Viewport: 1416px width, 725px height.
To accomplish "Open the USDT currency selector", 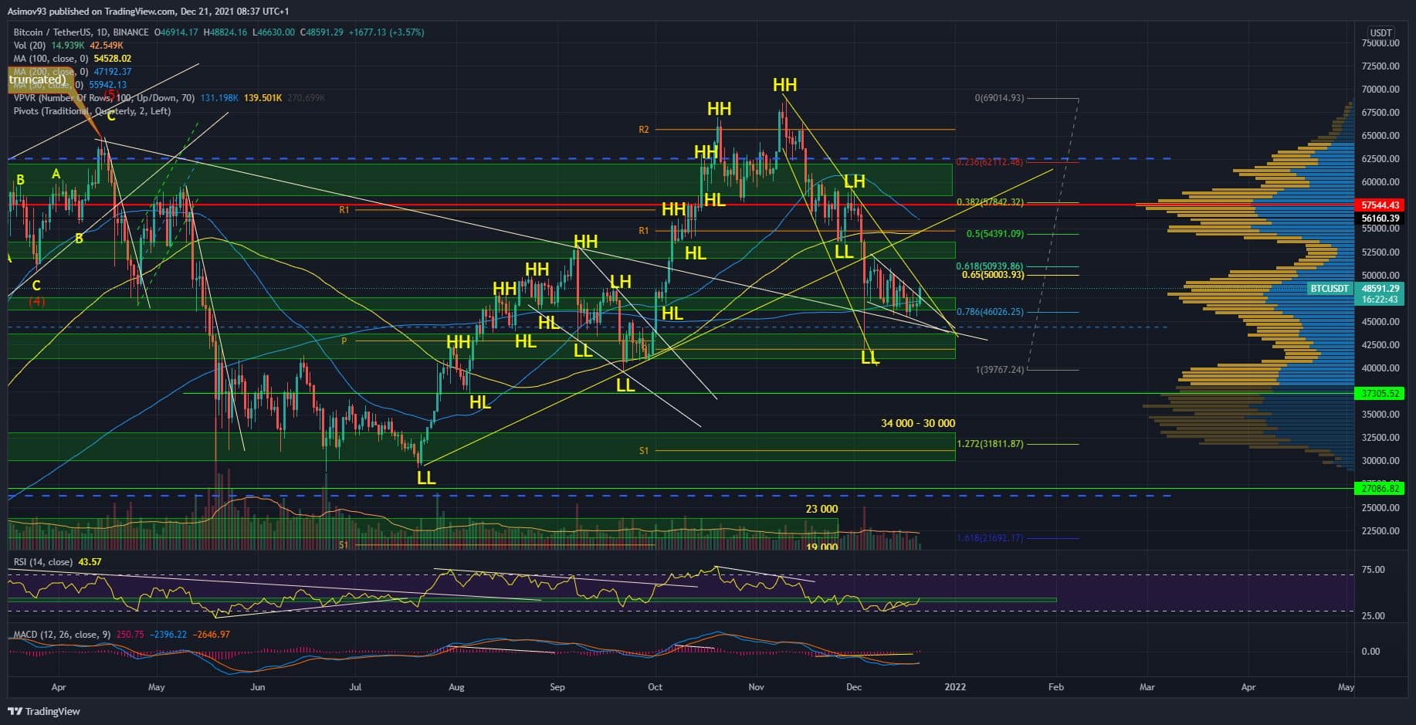I will (1380, 32).
